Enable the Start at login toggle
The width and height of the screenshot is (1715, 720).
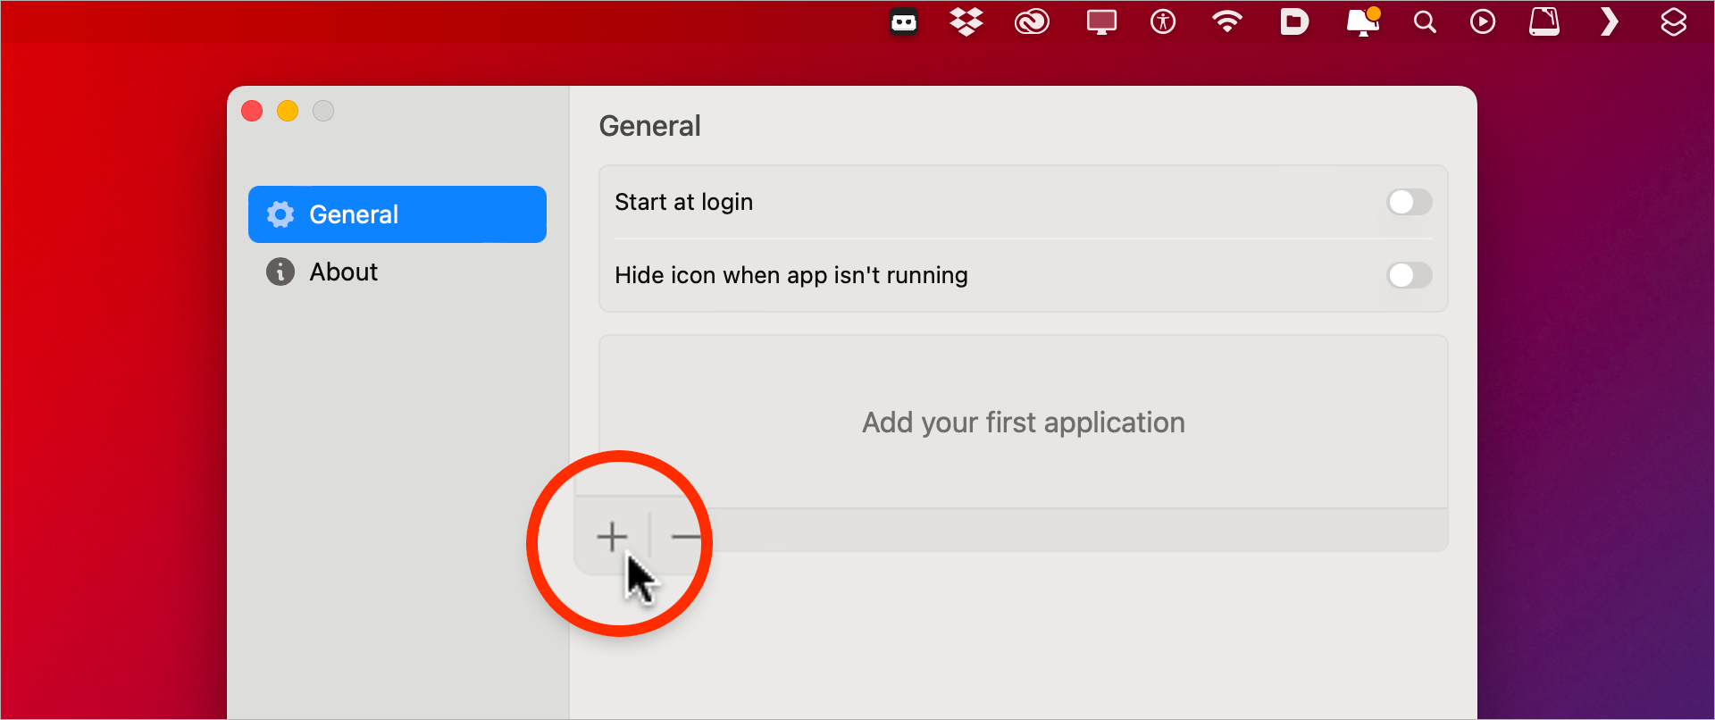[1409, 202]
